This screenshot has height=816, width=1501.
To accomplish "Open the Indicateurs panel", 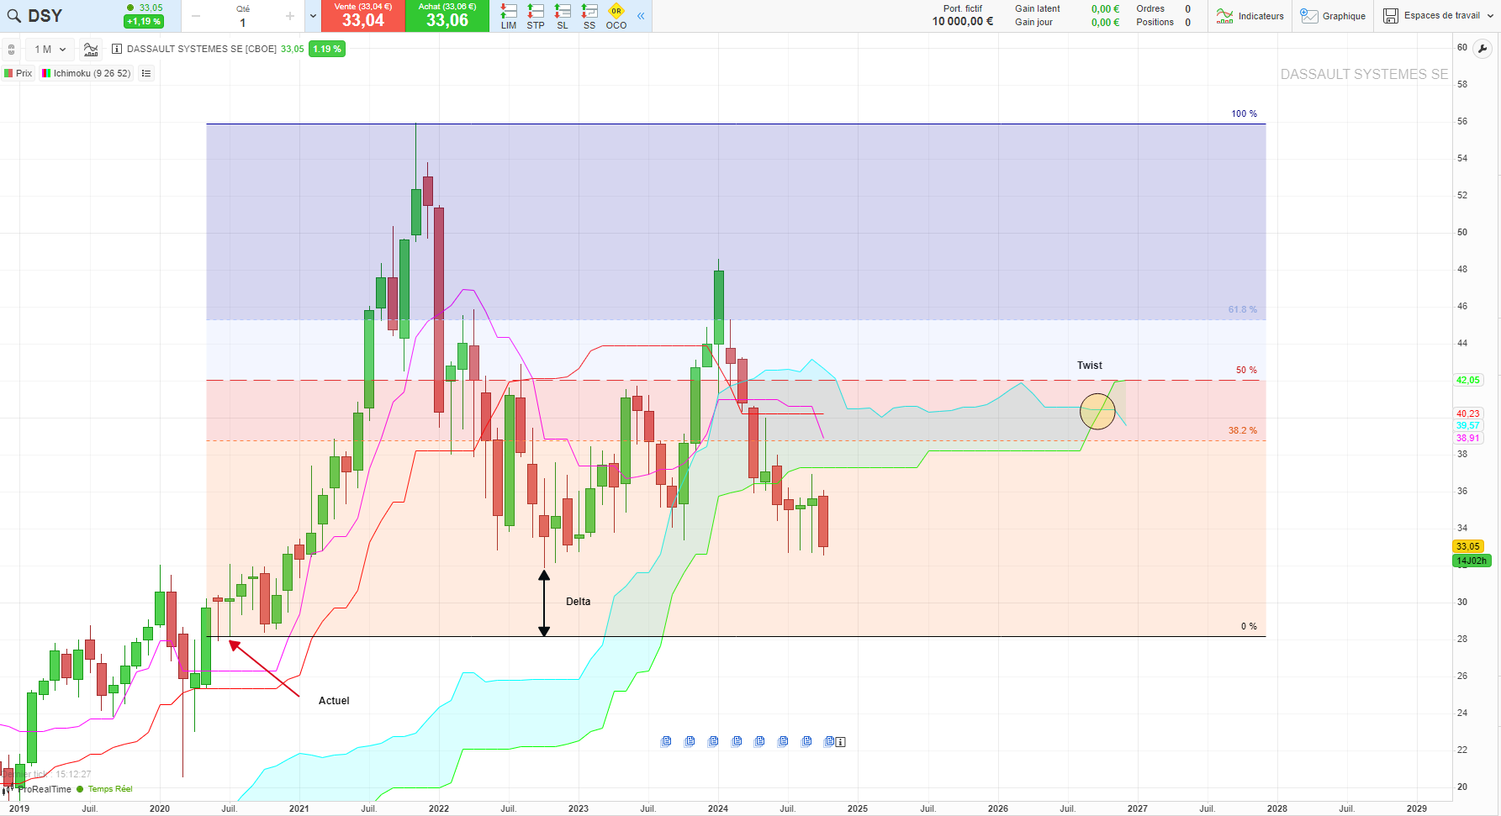I will 1250,16.
